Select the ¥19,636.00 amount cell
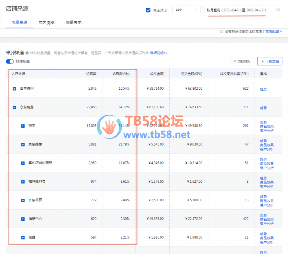The height and width of the screenshot is (254, 288). click(x=155, y=219)
